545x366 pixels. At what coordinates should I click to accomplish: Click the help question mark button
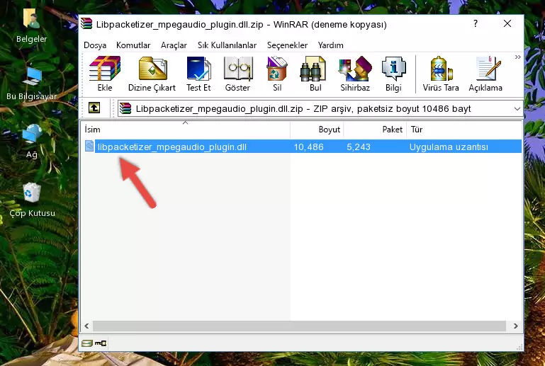click(476, 23)
